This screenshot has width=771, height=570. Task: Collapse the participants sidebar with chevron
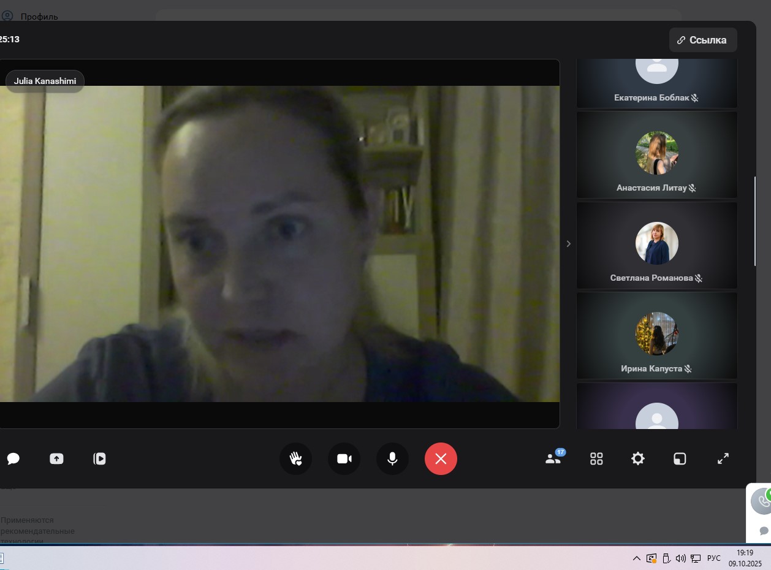point(568,244)
